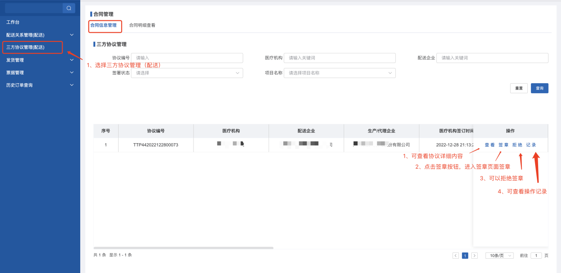Click the 查询 button
Viewport: 561px width, 273px height.
[x=539, y=88]
